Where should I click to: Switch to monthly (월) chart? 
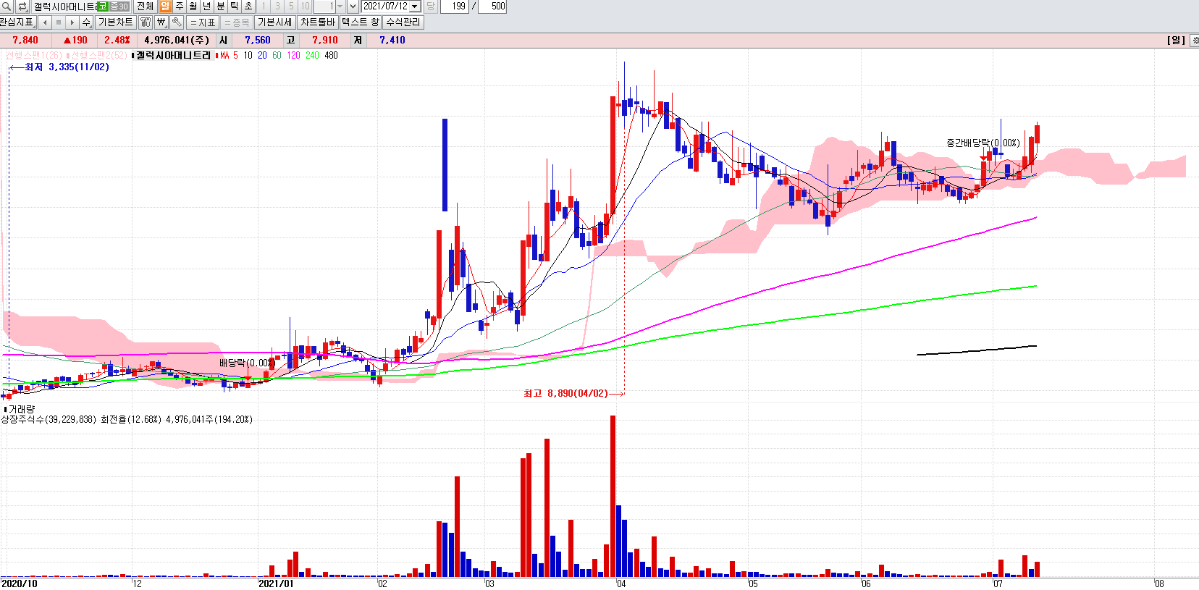point(193,7)
